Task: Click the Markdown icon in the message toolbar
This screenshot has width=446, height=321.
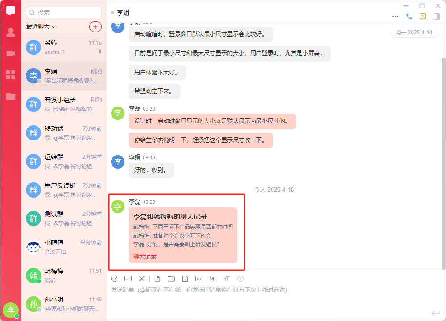Action: [212, 279]
